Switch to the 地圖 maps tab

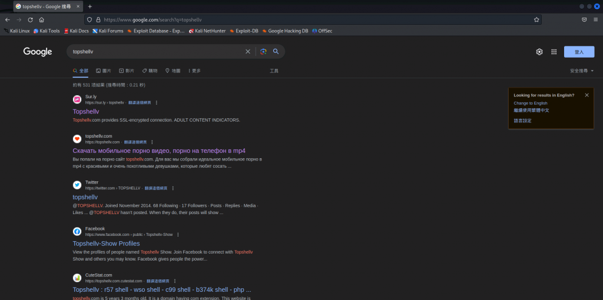pos(173,71)
